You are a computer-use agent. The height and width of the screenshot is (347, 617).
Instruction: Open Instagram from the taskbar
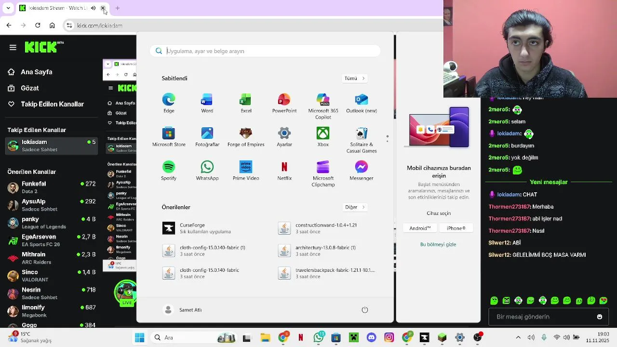click(389, 338)
